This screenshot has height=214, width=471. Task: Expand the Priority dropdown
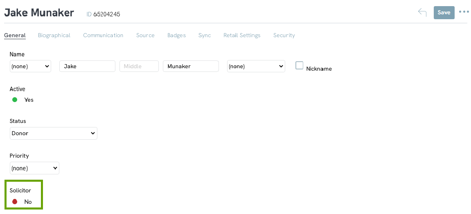[x=34, y=168]
